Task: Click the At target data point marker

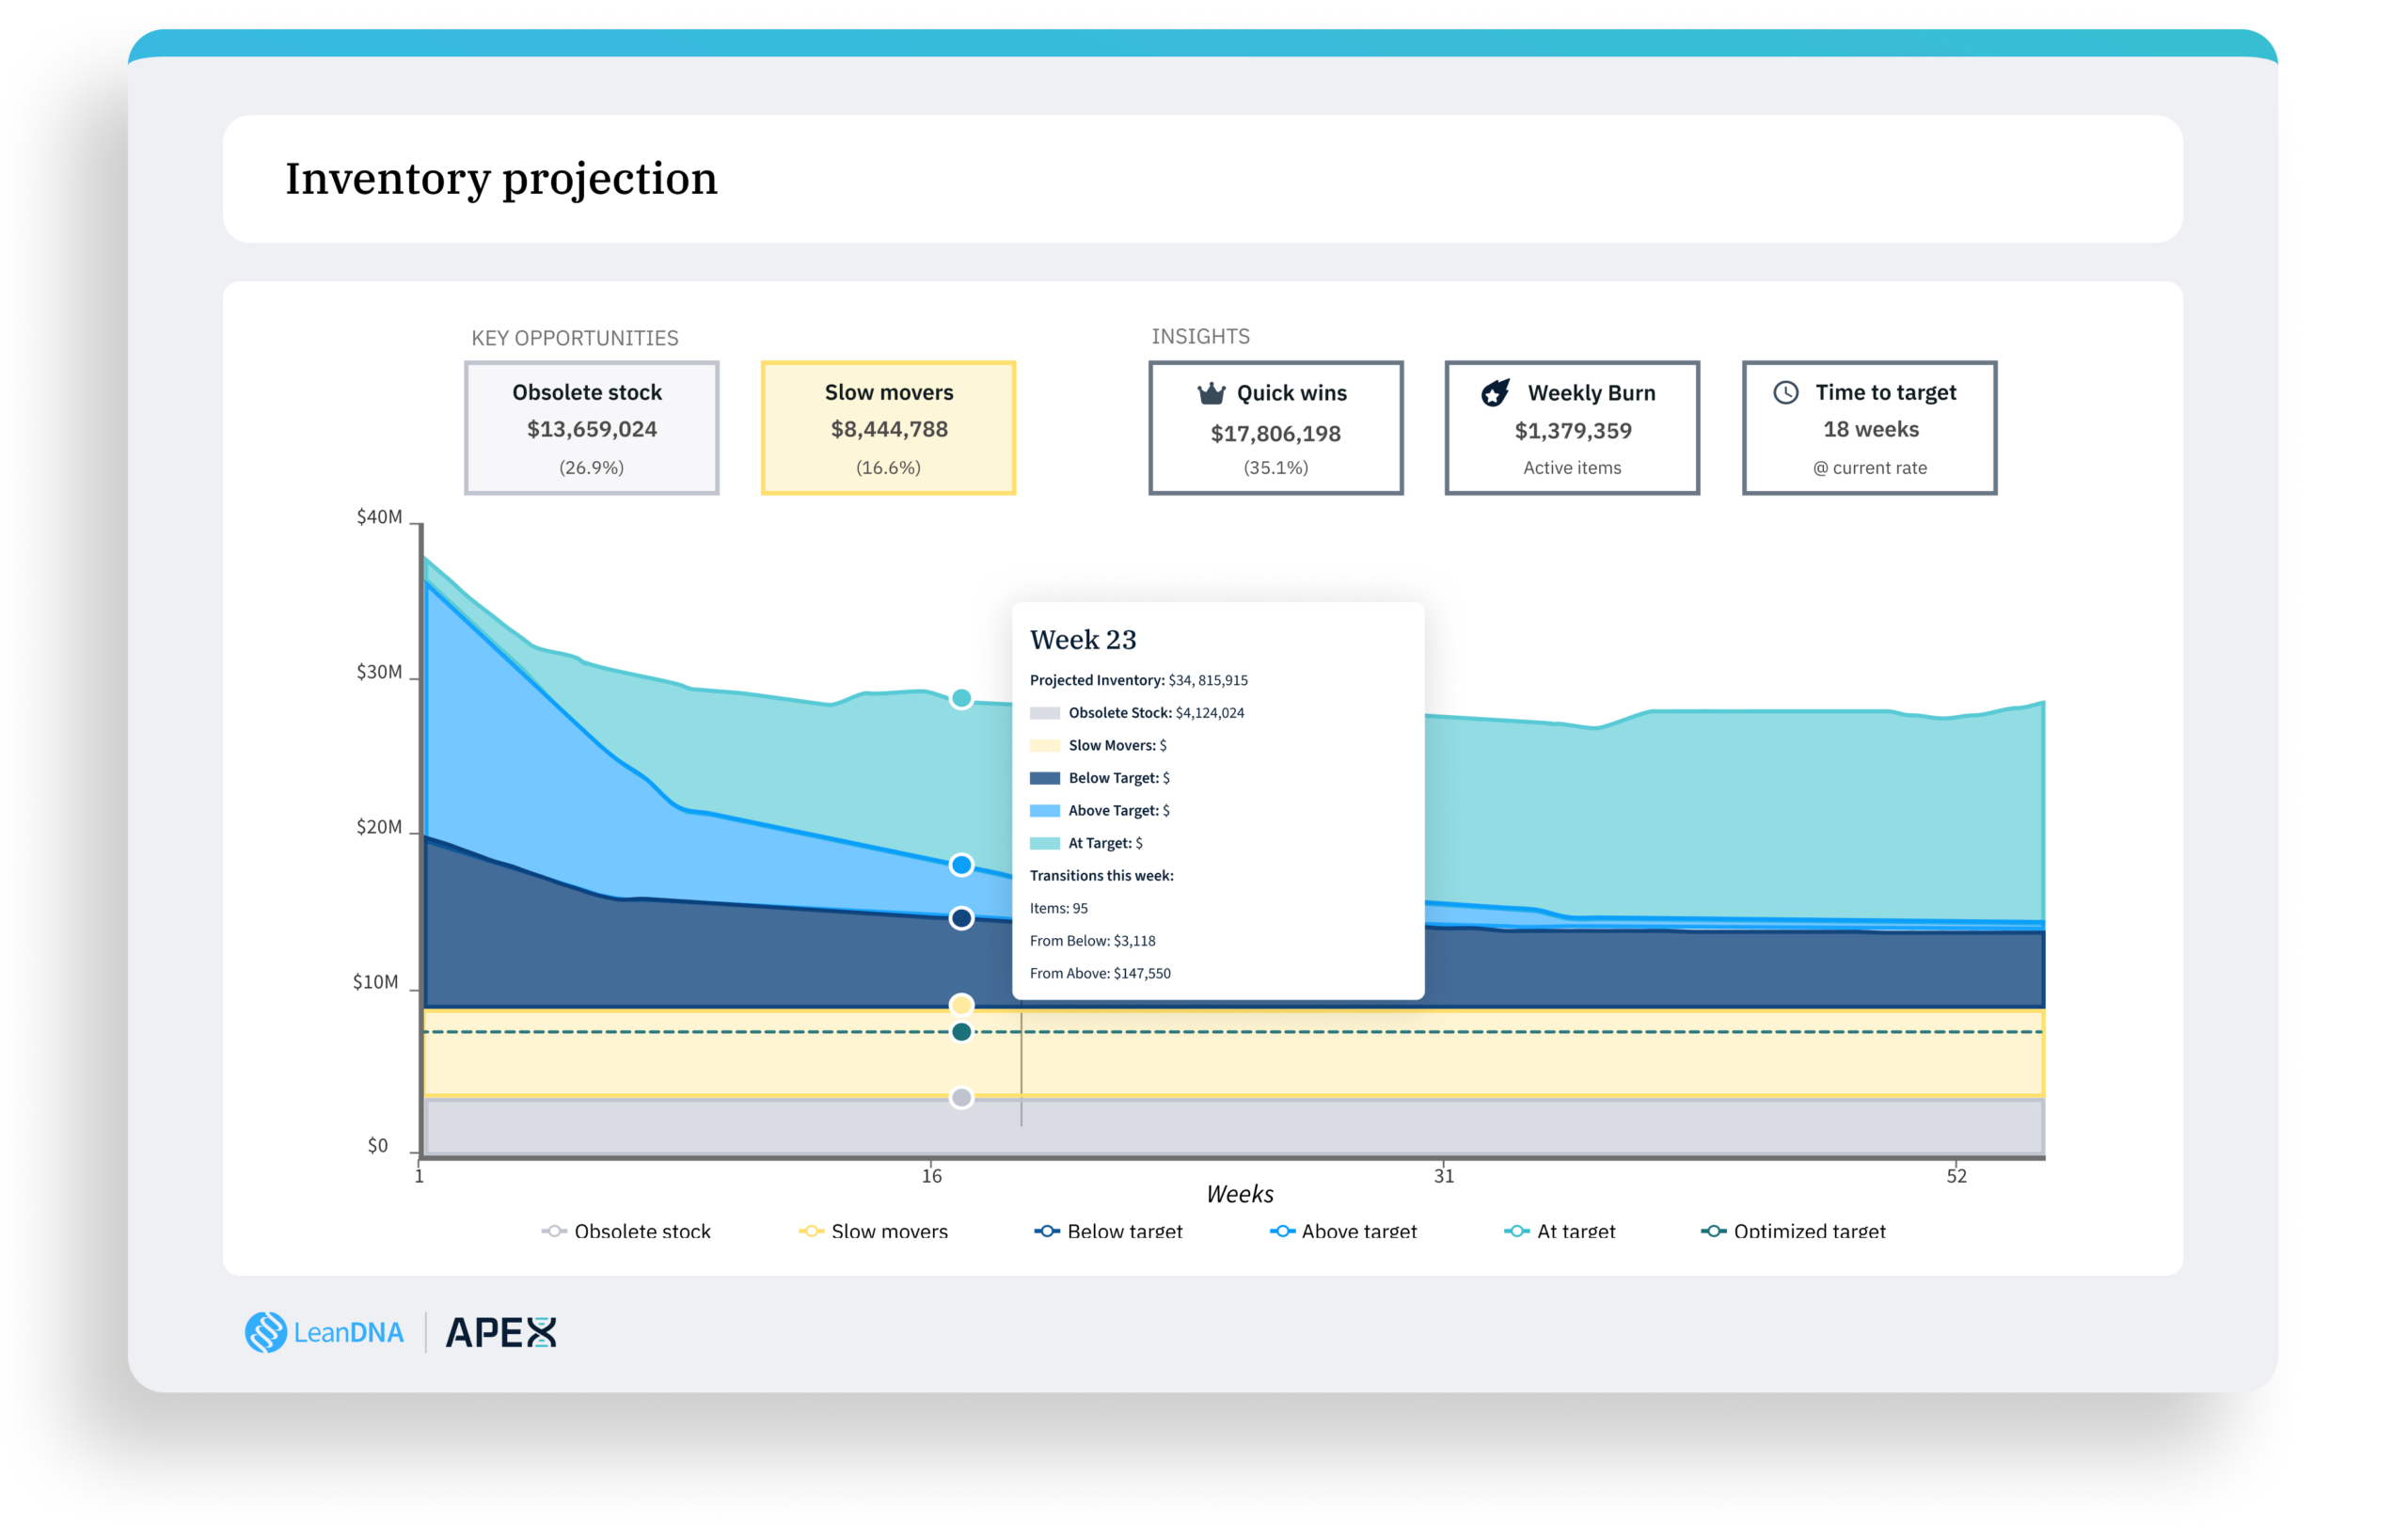Action: tap(961, 698)
